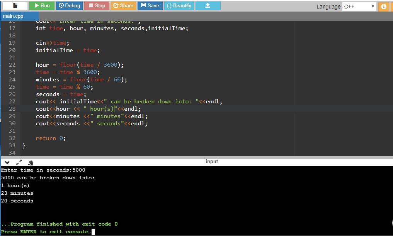393x236 pixels.
Task: Click the new file icon button
Action: (x=15, y=5)
